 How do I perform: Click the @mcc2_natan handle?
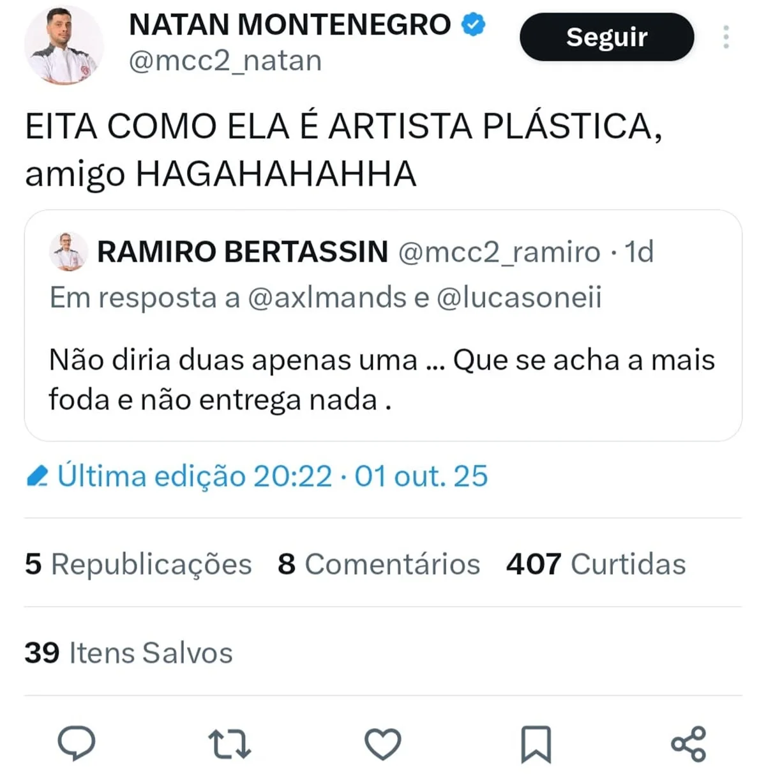pos(225,61)
